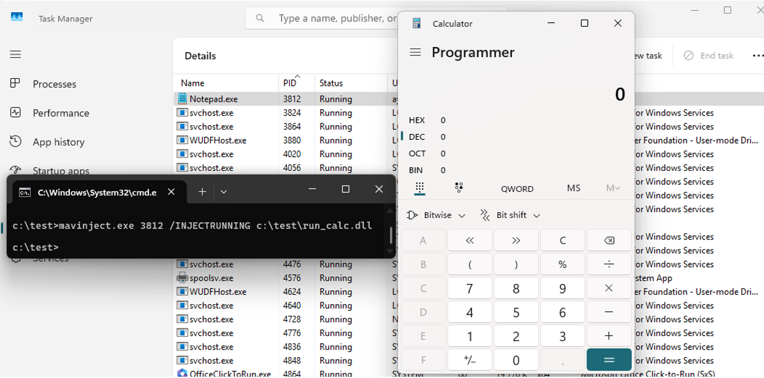Click the multiply key in Calculator
This screenshot has height=378, width=764.
[x=609, y=288]
